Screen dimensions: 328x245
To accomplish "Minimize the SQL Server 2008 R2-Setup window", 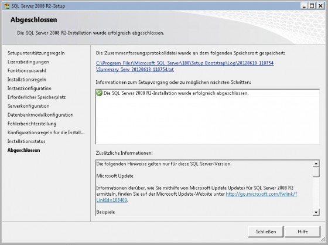I will tap(304, 6).
